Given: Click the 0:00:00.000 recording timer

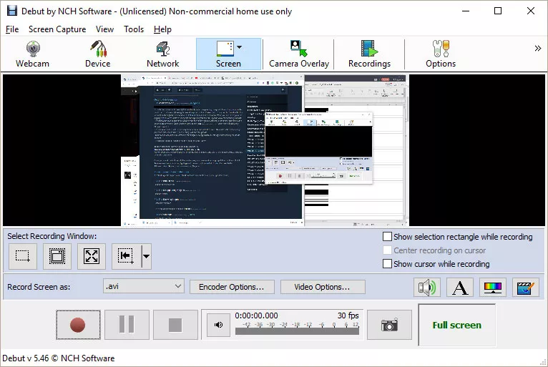Looking at the screenshot, I should click(256, 315).
